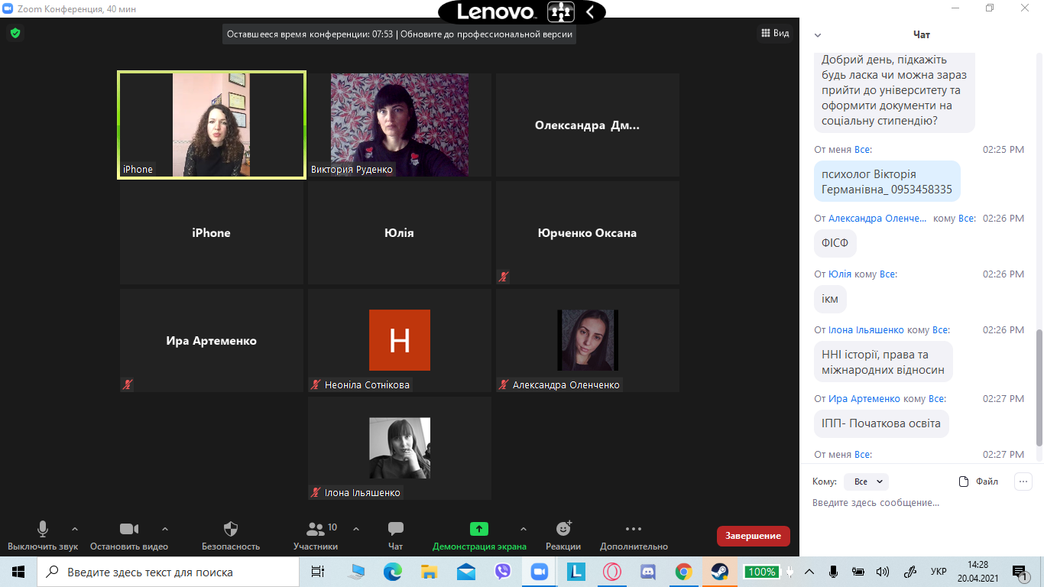Click muted mic icon beside Ілона Ільяшенко name
1044x587 pixels.
315,492
